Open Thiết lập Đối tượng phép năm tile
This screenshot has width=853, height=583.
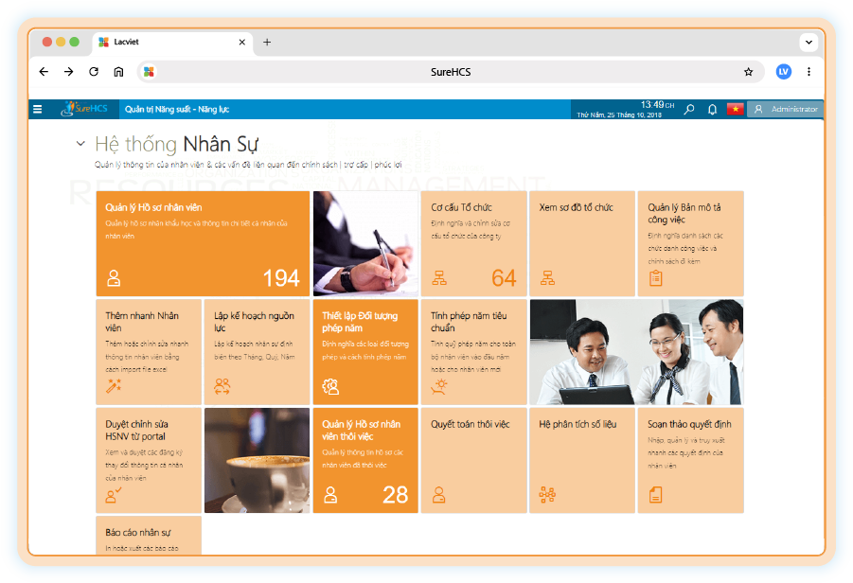[x=365, y=352]
